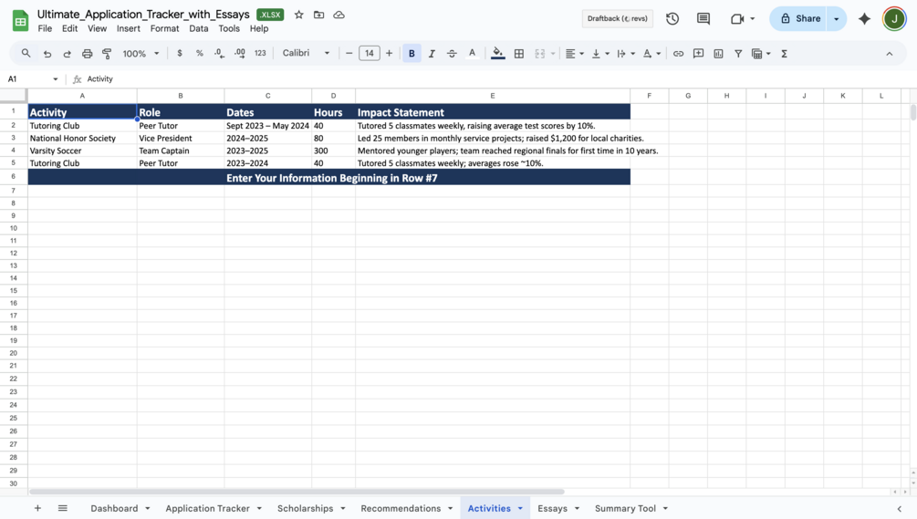Switch to the Essays sheet tab
Screen dimensions: 917x519
(x=552, y=508)
